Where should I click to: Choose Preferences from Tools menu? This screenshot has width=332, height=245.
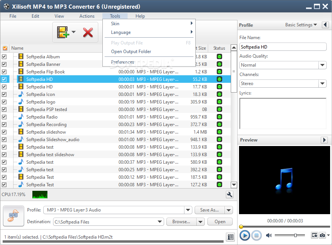pyautogui.click(x=149, y=62)
